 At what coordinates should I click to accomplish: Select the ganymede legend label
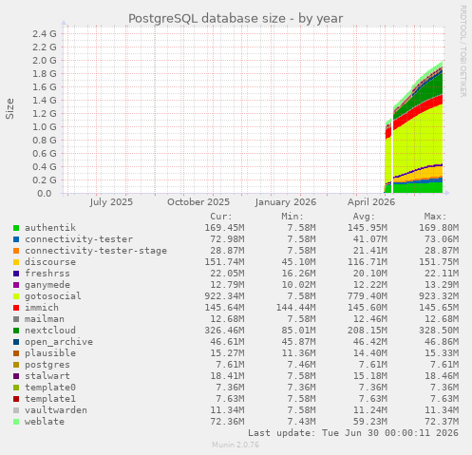point(47,285)
